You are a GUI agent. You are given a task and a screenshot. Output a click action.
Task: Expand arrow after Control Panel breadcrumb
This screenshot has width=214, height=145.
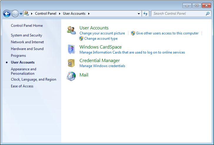pyautogui.click(x=60, y=14)
